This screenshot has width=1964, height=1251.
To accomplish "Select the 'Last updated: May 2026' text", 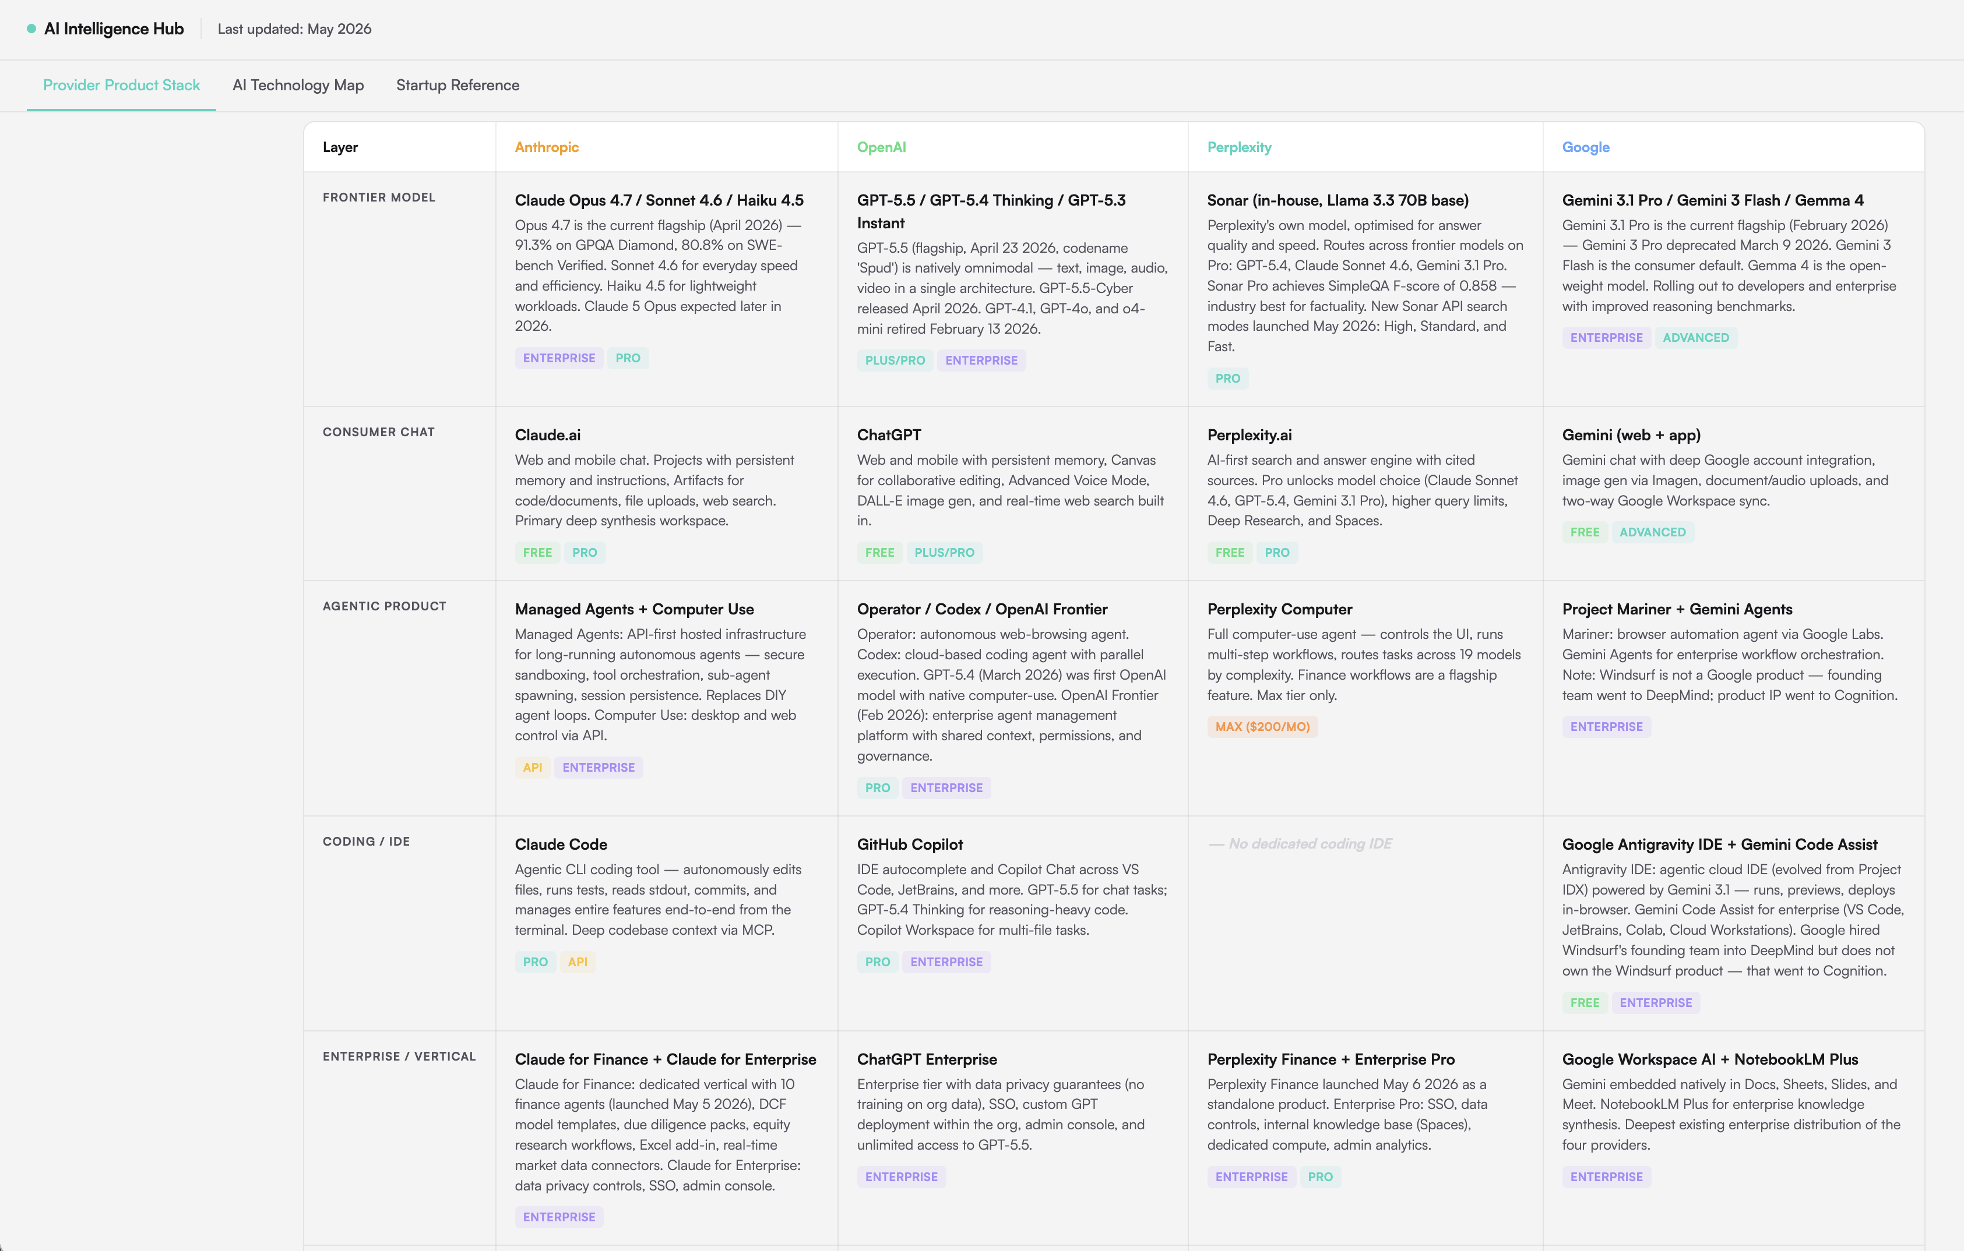I will pos(294,29).
